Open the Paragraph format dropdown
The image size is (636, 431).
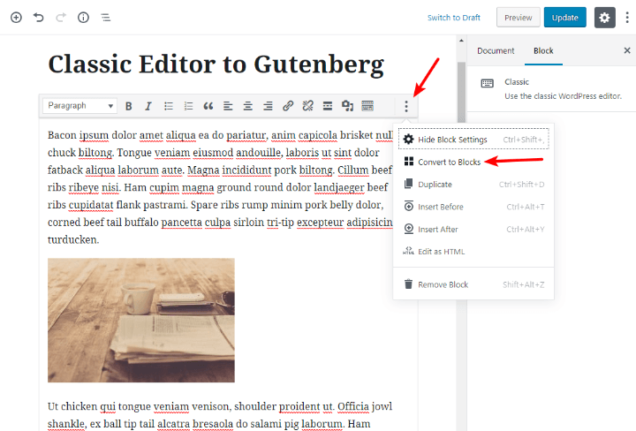tap(79, 106)
